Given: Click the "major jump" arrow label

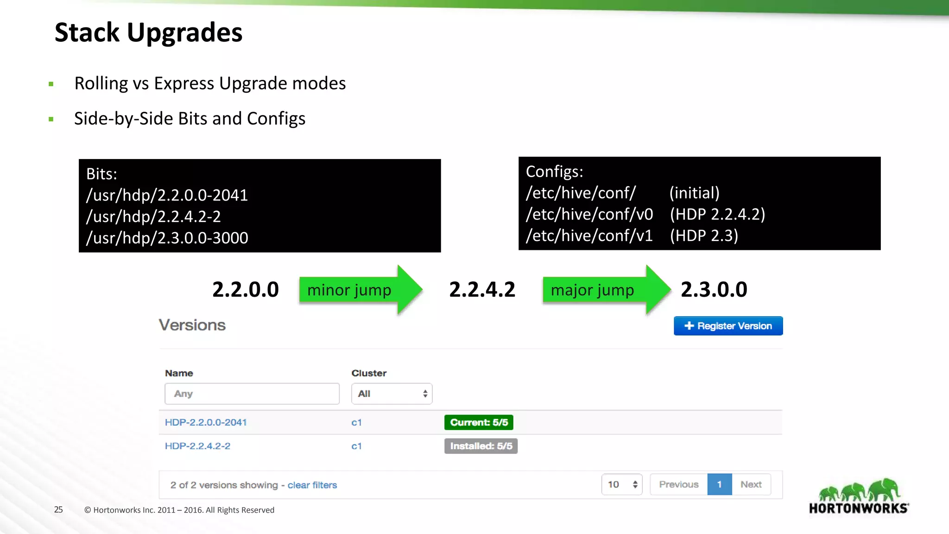Looking at the screenshot, I should click(592, 290).
